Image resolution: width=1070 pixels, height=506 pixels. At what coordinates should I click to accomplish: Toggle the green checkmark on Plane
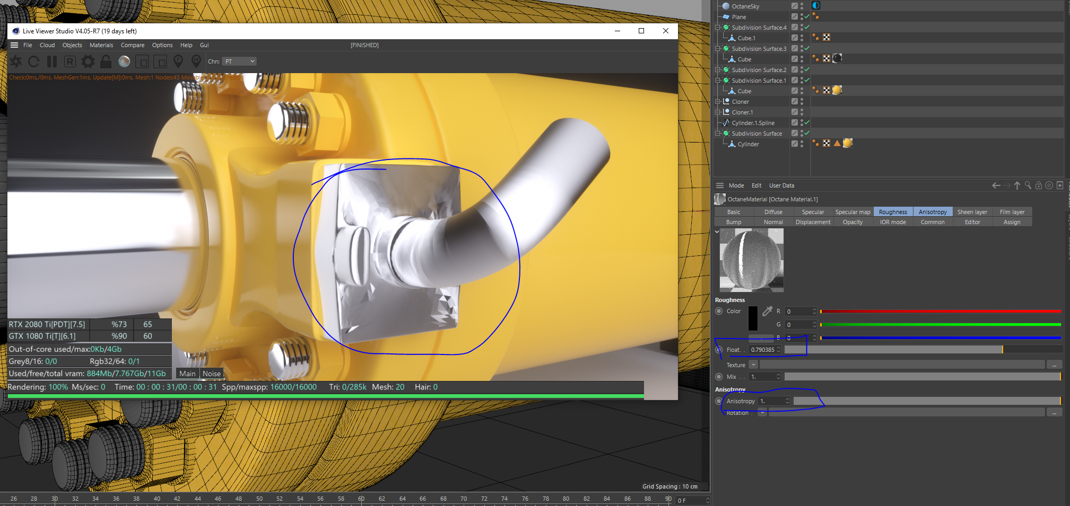pos(807,16)
